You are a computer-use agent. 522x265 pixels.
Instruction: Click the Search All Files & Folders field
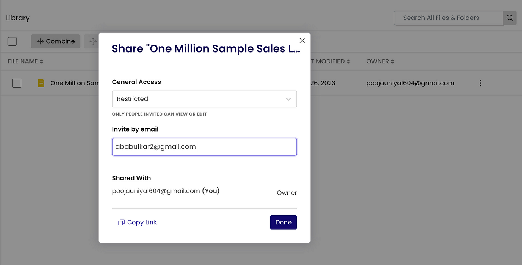coord(449,18)
